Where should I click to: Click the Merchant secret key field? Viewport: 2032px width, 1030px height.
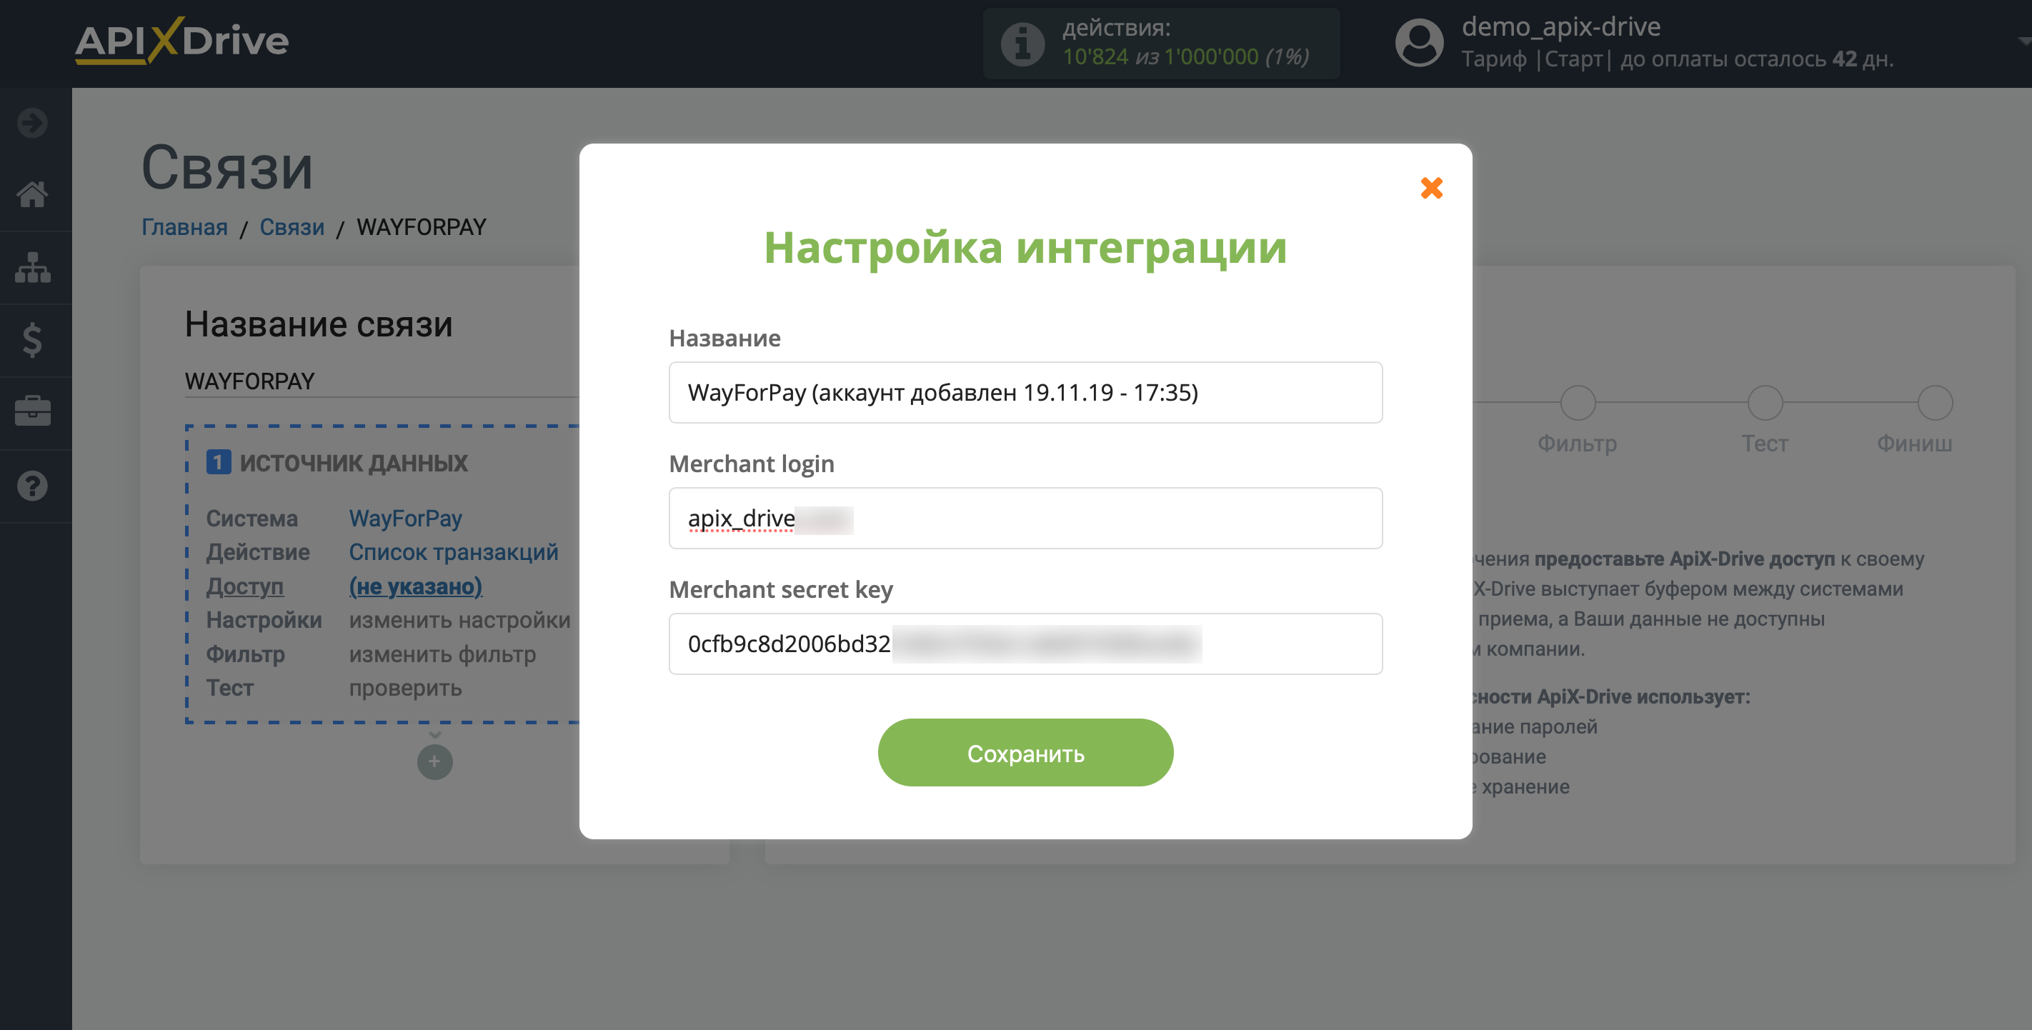tap(1025, 644)
